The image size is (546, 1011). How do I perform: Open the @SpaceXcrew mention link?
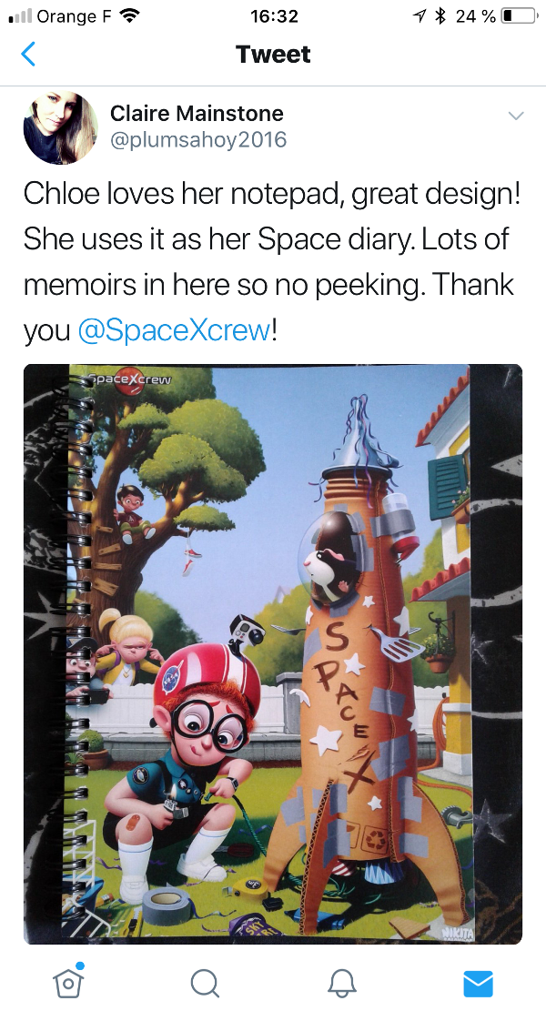174,330
